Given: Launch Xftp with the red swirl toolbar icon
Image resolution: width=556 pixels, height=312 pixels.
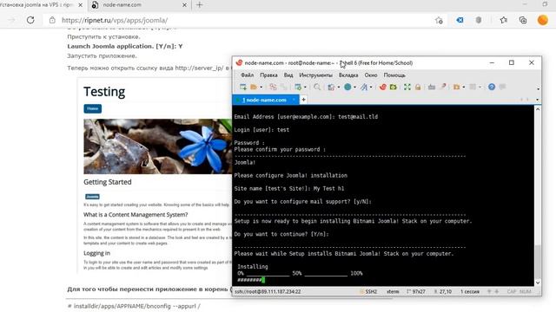Looking at the screenshot, I should (x=382, y=87).
